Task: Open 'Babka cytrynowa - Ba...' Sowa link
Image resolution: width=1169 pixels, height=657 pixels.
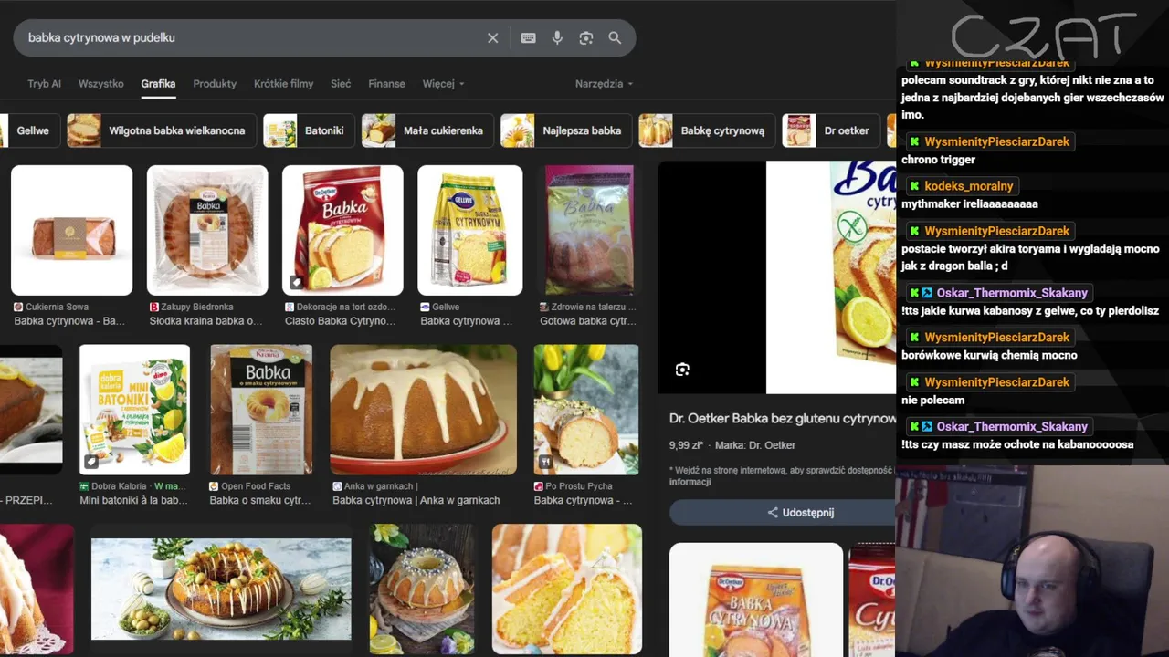Action: pos(69,321)
